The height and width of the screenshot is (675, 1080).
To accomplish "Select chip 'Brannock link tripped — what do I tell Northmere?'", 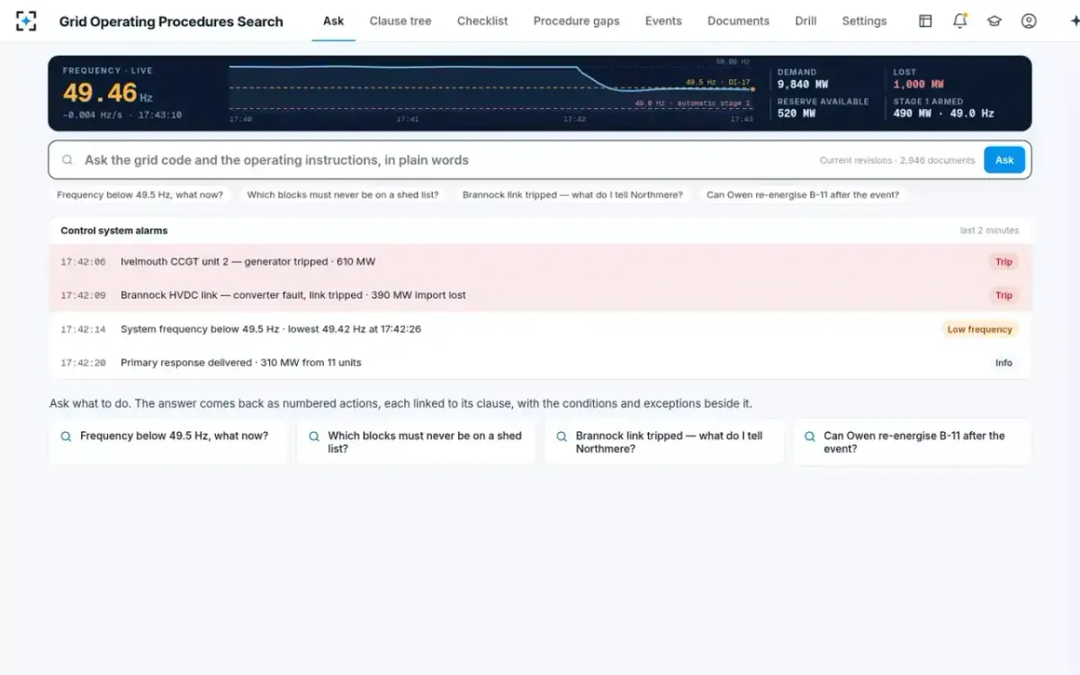I will pos(572,194).
